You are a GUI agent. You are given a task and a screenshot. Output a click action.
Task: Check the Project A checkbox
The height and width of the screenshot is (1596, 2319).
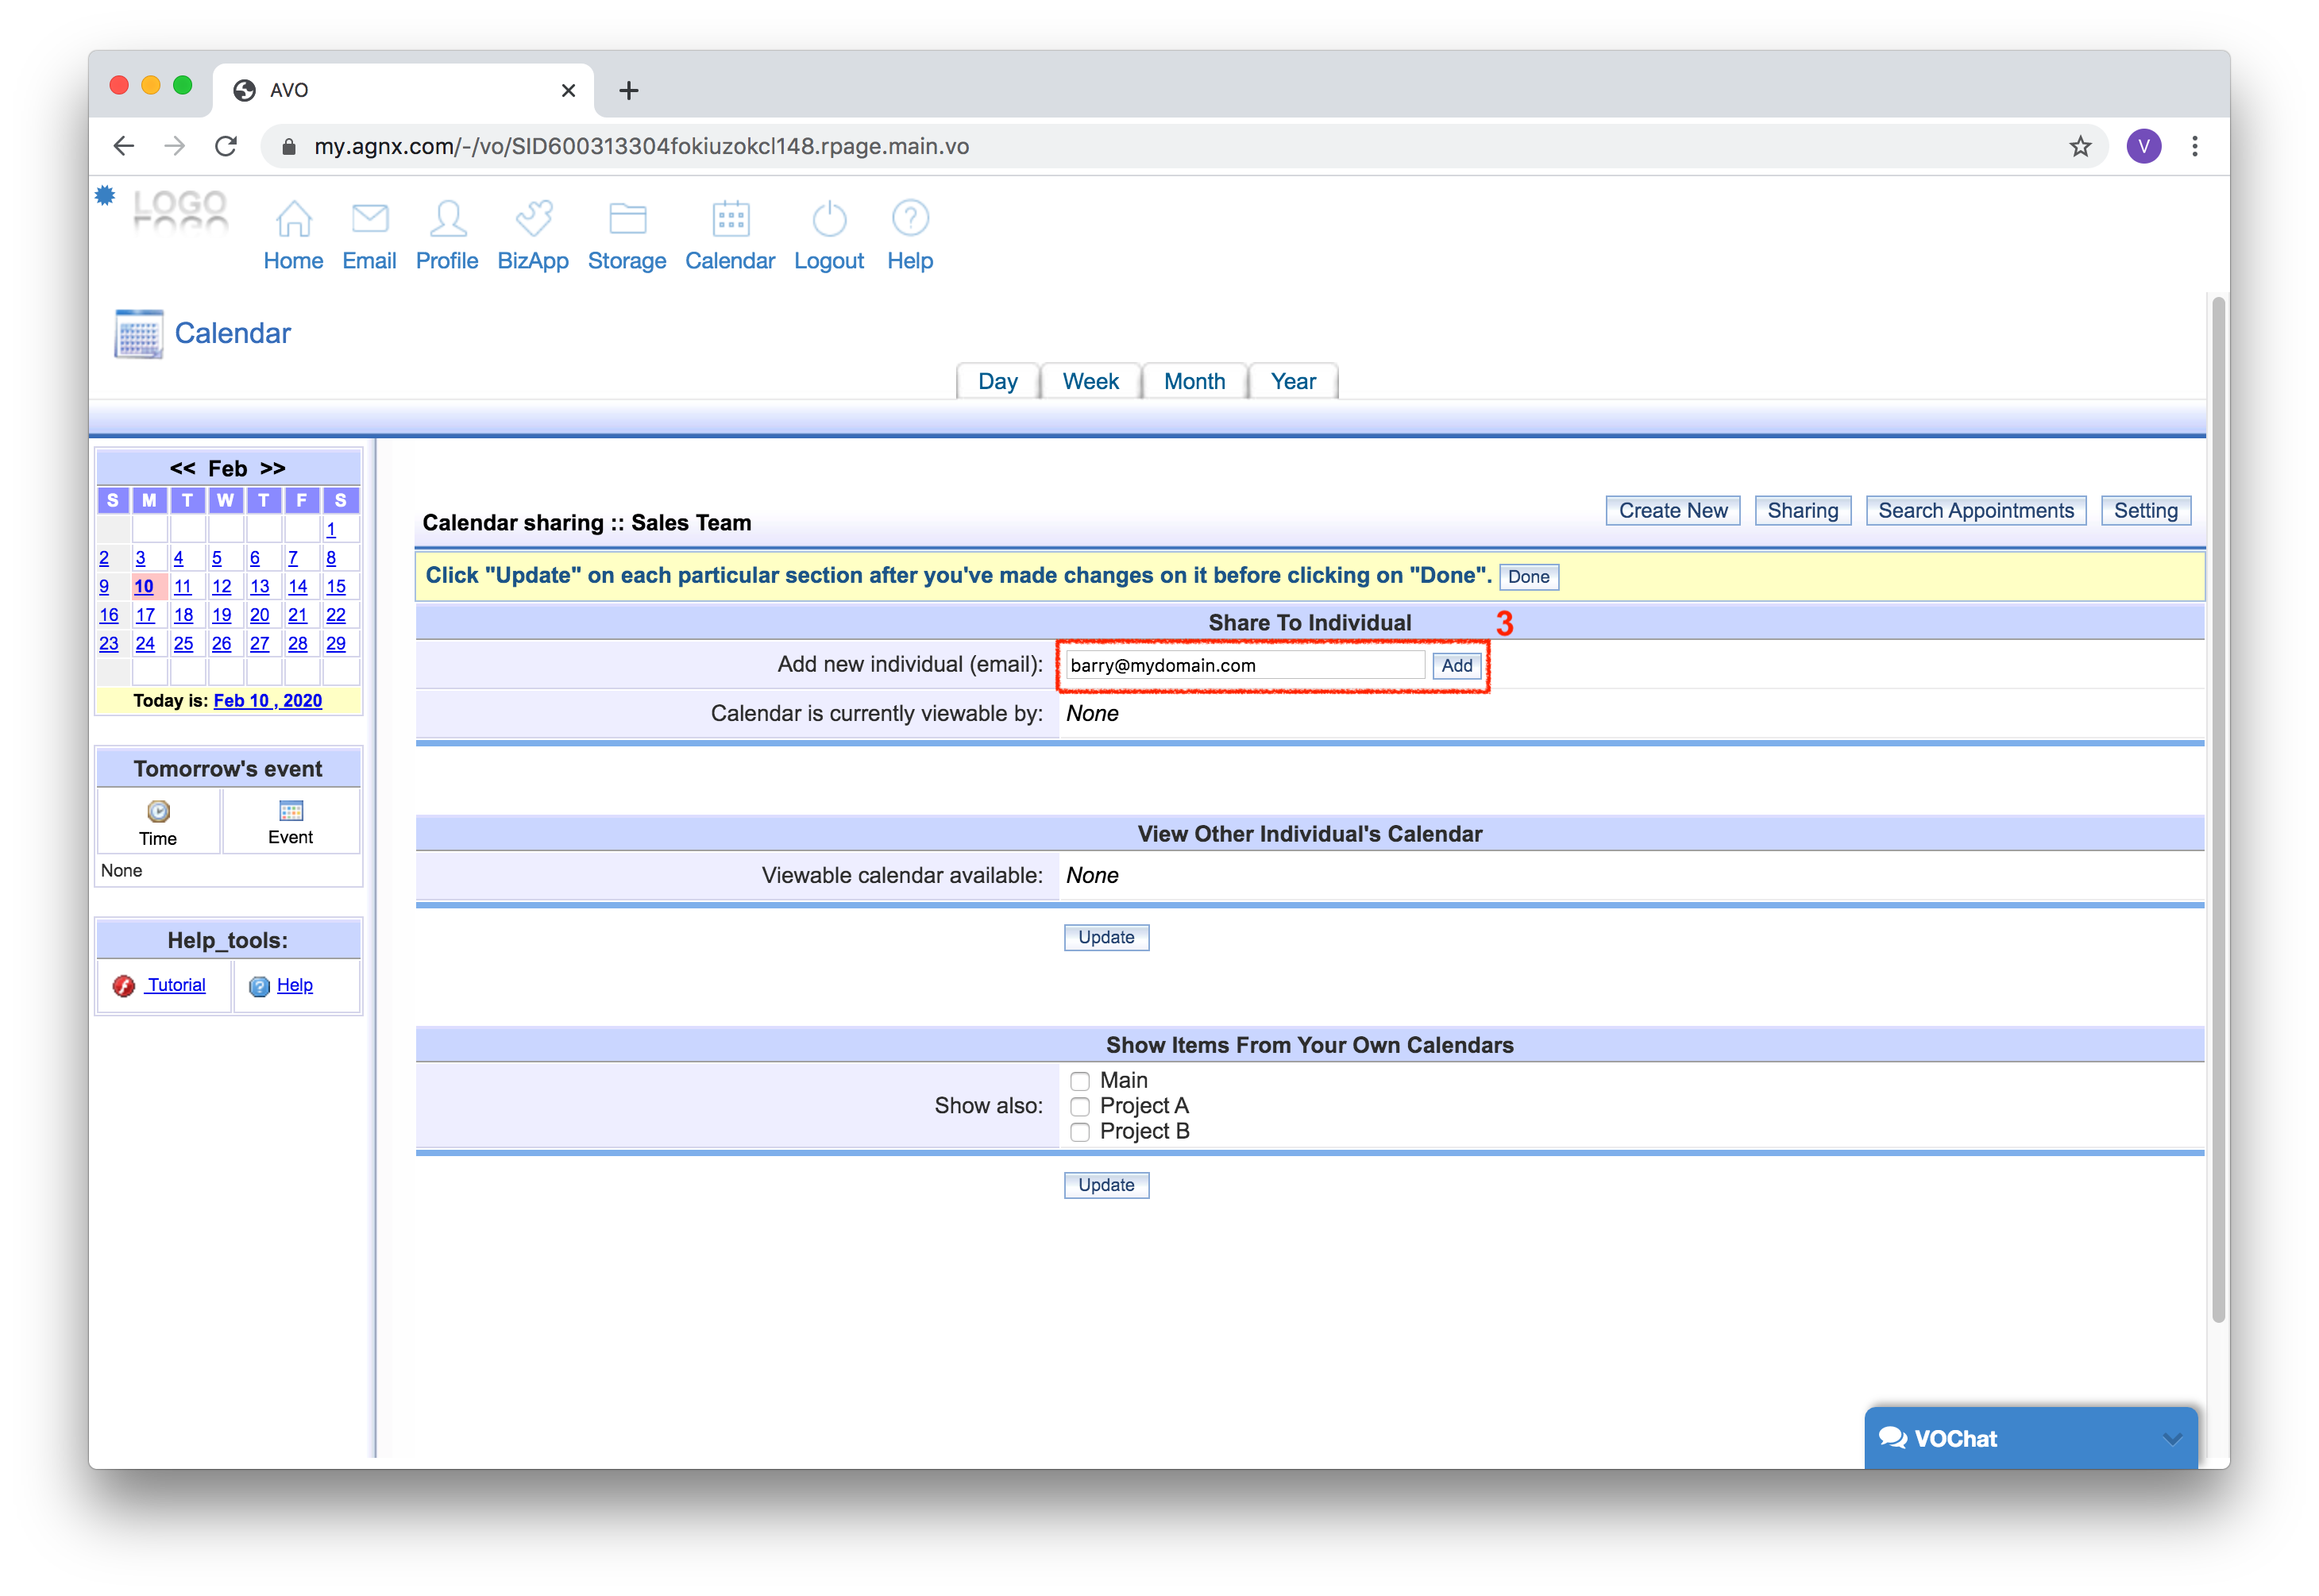1080,1107
